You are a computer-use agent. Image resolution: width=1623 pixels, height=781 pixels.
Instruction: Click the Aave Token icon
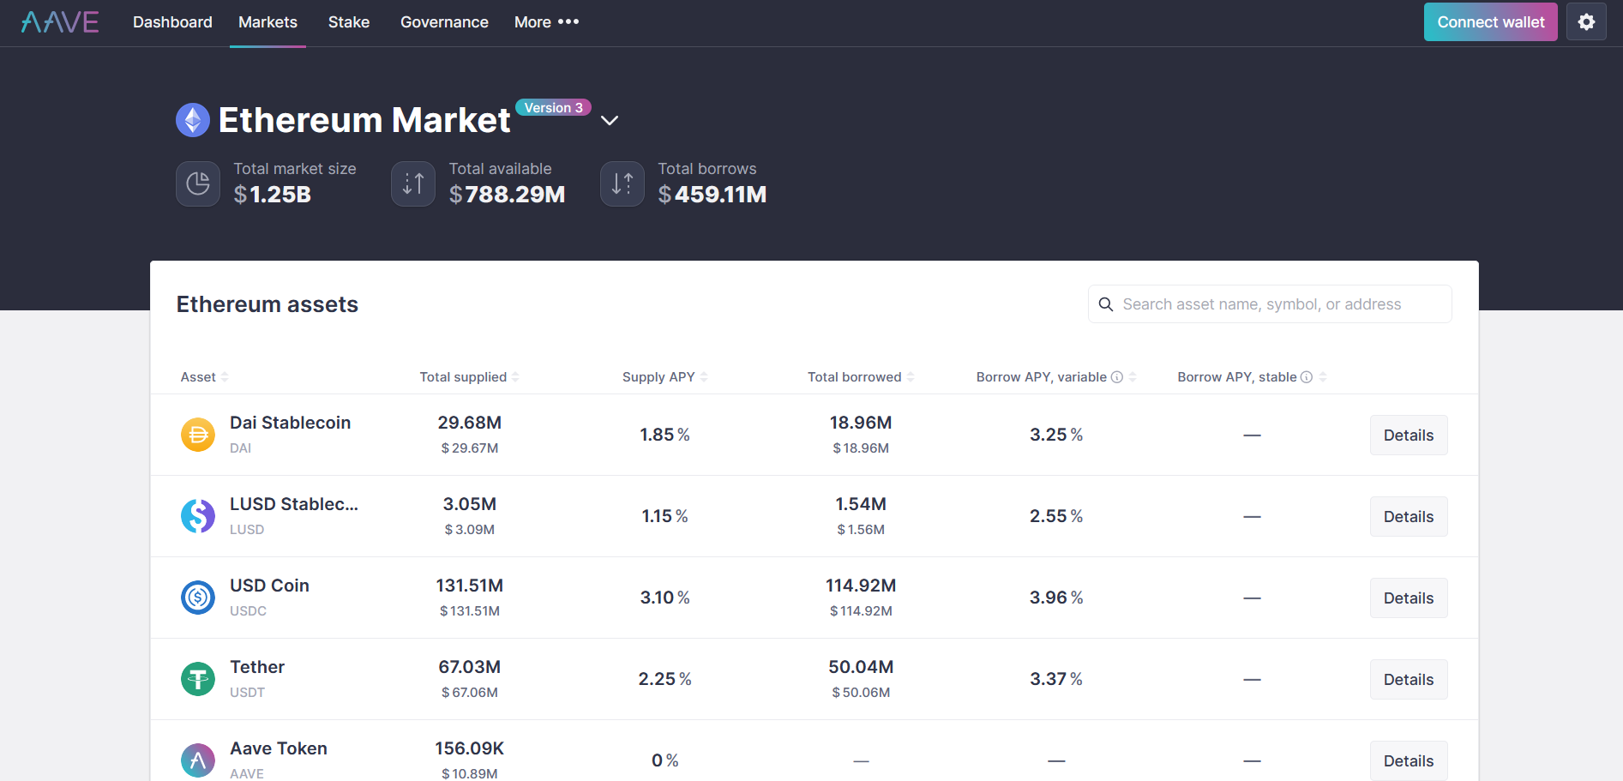coord(198,760)
